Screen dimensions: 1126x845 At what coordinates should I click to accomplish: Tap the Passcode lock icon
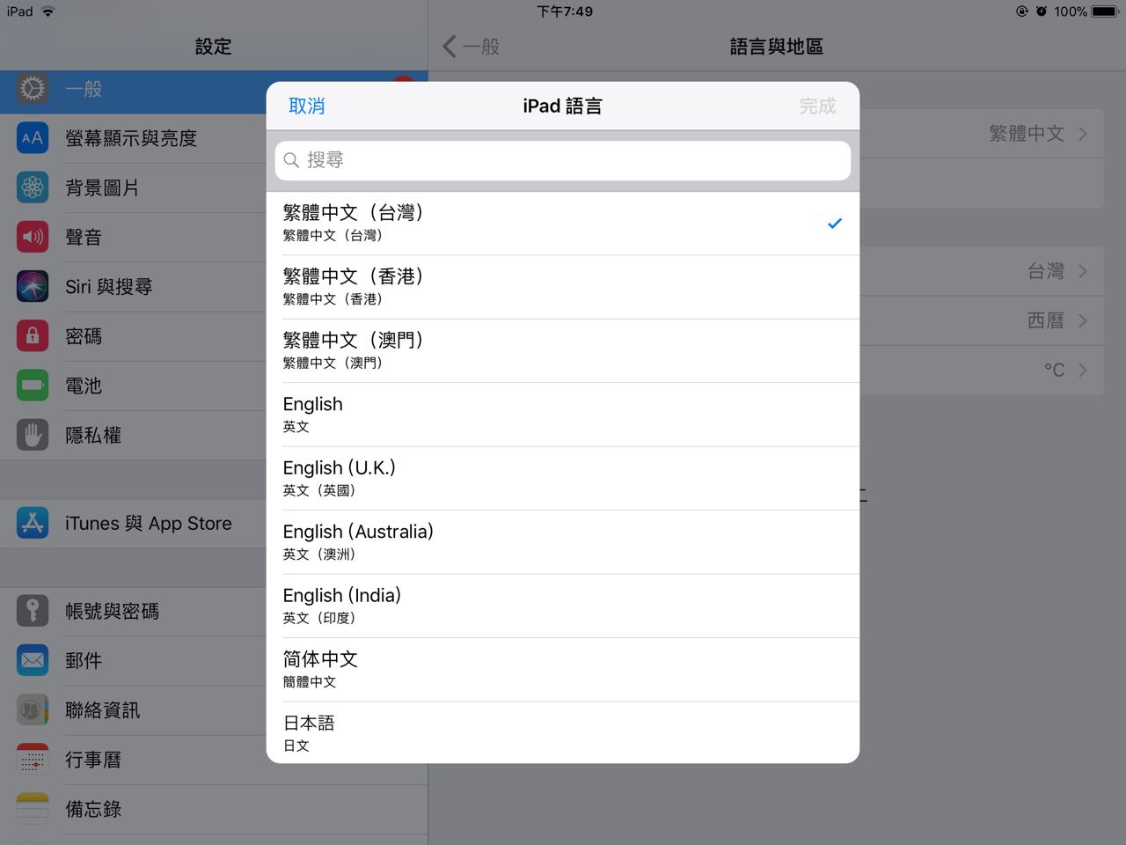(33, 335)
